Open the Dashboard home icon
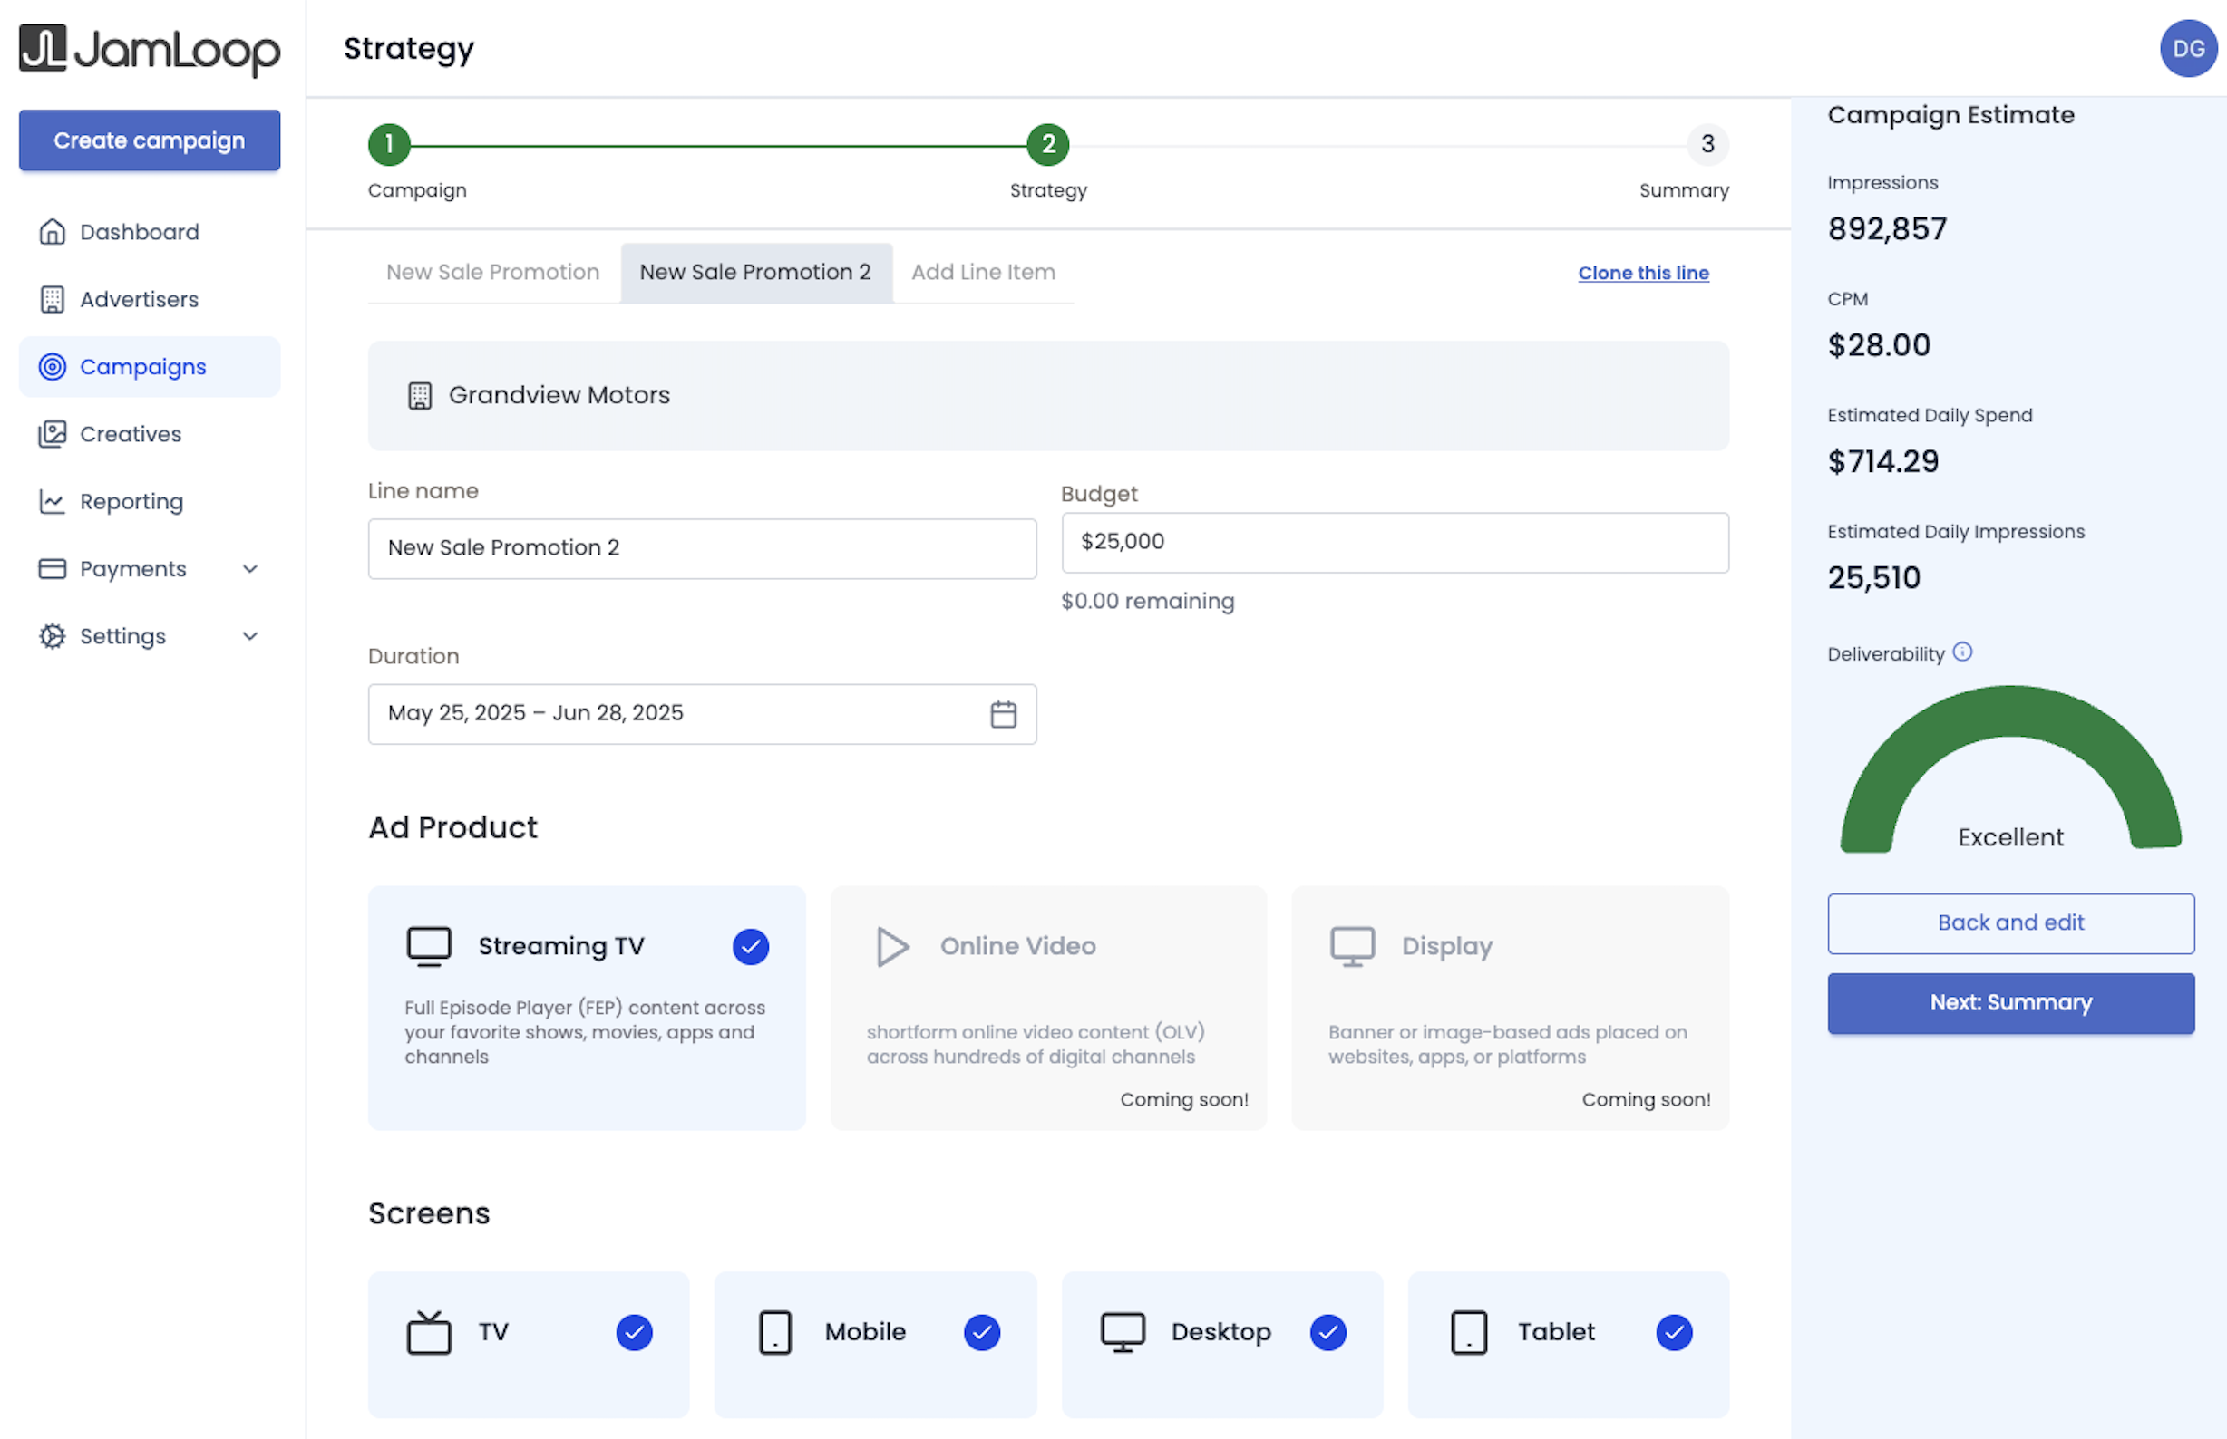 53,232
